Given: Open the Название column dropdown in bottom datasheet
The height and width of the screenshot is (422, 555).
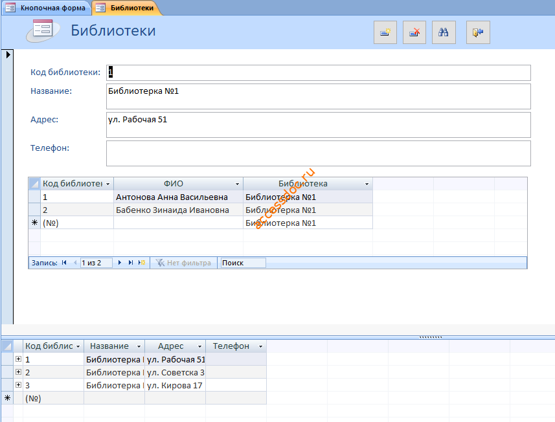Looking at the screenshot, I should [x=139, y=346].
